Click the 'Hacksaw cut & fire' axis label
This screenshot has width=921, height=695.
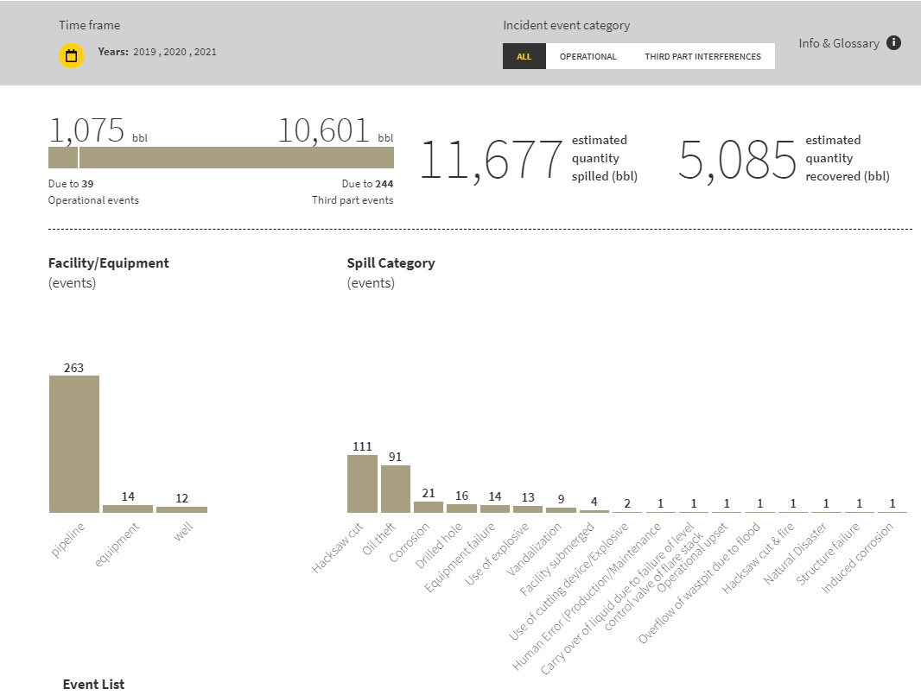click(x=758, y=558)
